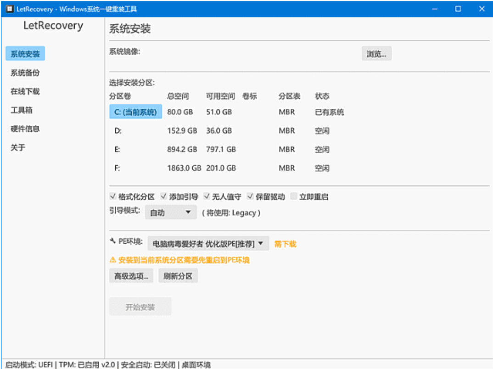Open 高级选项 settings
The width and height of the screenshot is (493, 369).
click(131, 275)
